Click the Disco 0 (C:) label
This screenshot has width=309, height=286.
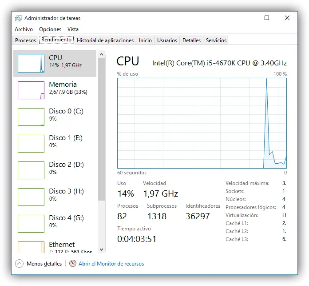(66, 111)
